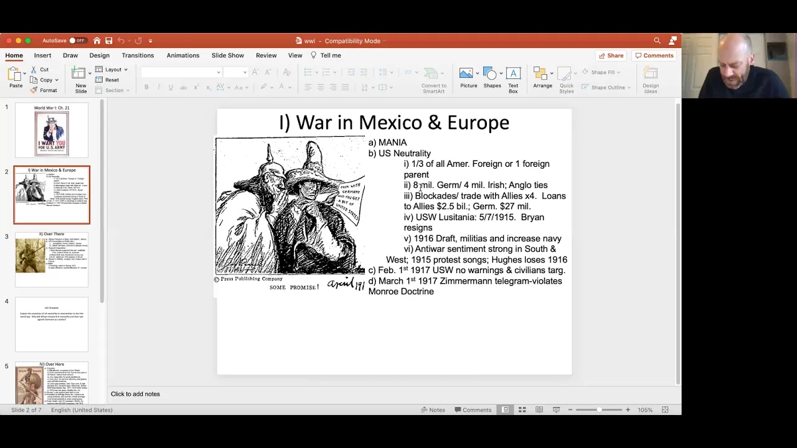Open the Picture dropdown arrow
Image resolution: width=797 pixels, height=448 pixels.
pos(477,74)
